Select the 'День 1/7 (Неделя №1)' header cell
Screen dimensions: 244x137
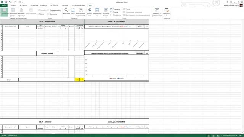[117, 21]
